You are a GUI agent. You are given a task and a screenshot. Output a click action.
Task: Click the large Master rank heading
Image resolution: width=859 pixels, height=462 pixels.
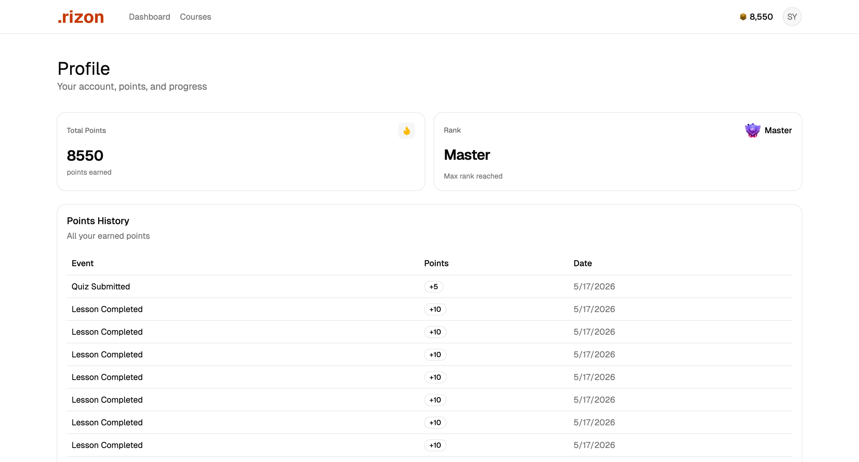[x=467, y=155]
